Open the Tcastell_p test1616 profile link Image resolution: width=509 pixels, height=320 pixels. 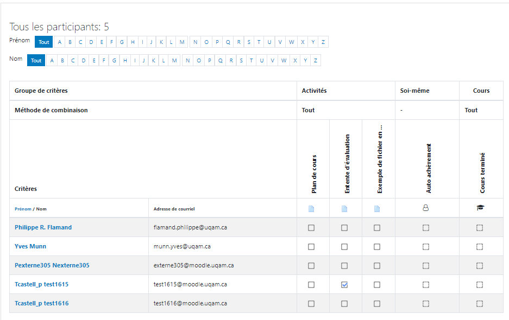pos(41,303)
